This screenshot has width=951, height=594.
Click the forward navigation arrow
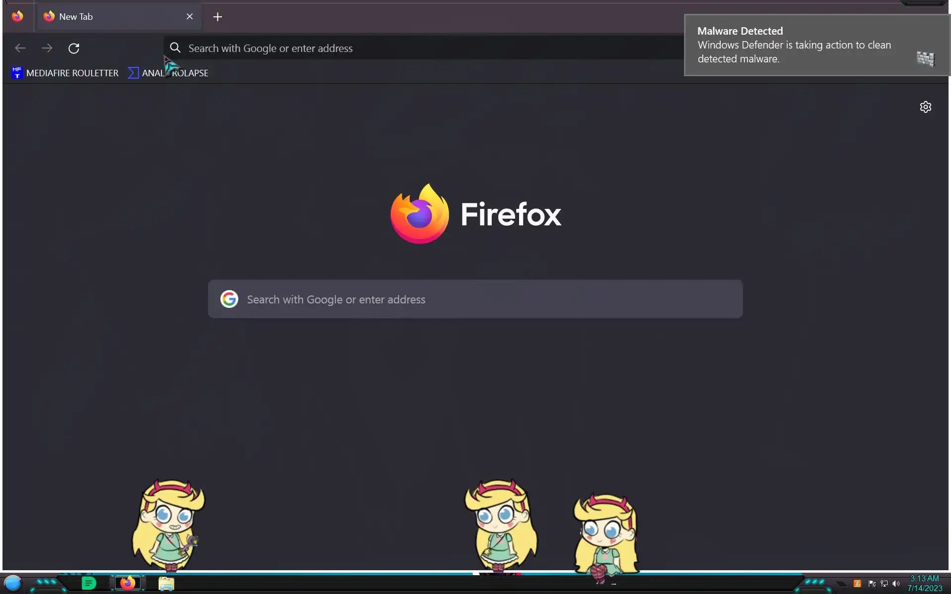click(x=47, y=48)
